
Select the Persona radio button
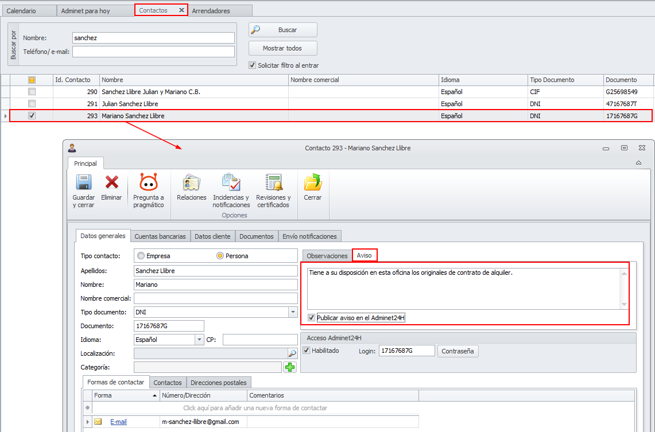(220, 256)
